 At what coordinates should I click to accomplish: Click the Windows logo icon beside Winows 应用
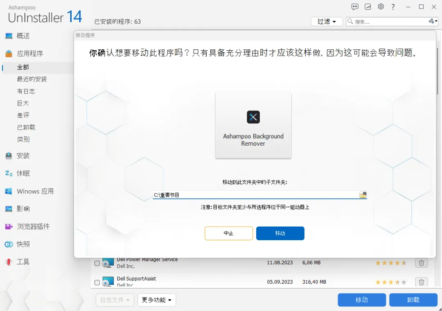click(9, 191)
